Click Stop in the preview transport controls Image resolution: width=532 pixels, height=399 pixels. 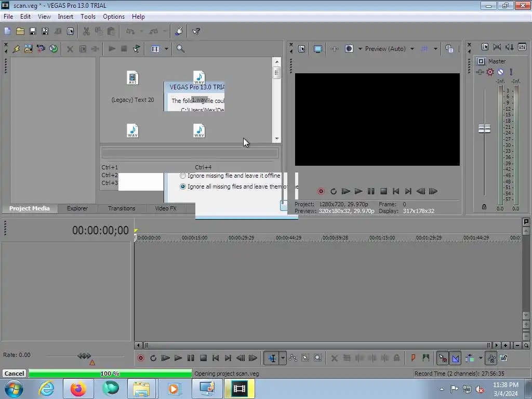point(383,191)
